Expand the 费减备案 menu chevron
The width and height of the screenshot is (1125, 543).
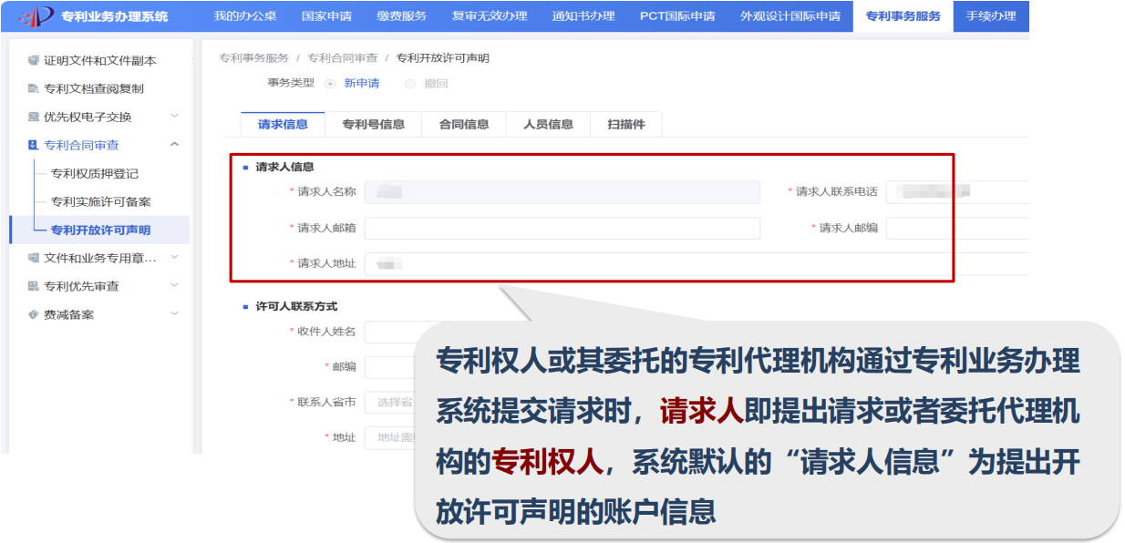point(175,314)
